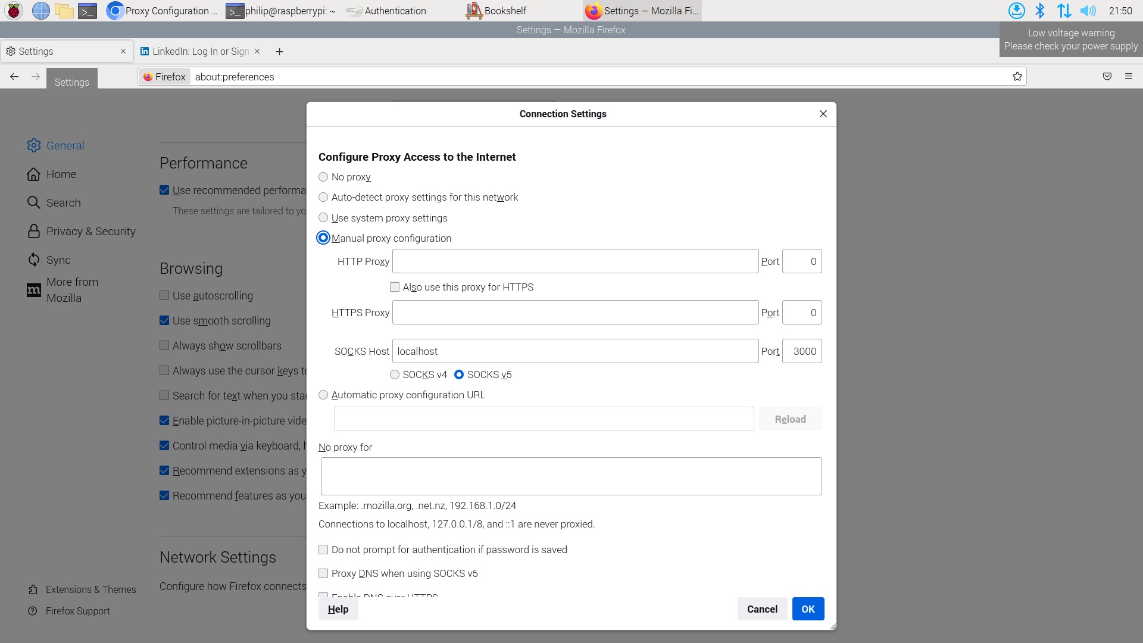Image resolution: width=1143 pixels, height=643 pixels.
Task: Open Firefox Support link
Action: [x=69, y=611]
